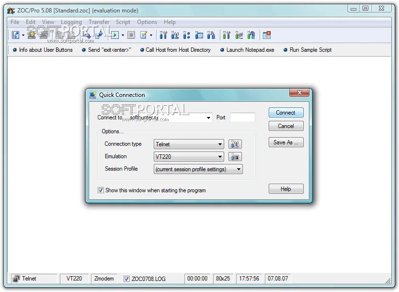Open the dropdown arrow next to run script

[123, 35]
